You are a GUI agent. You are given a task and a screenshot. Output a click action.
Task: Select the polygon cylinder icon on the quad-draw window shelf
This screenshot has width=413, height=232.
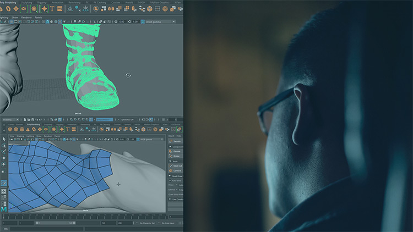[22, 129]
